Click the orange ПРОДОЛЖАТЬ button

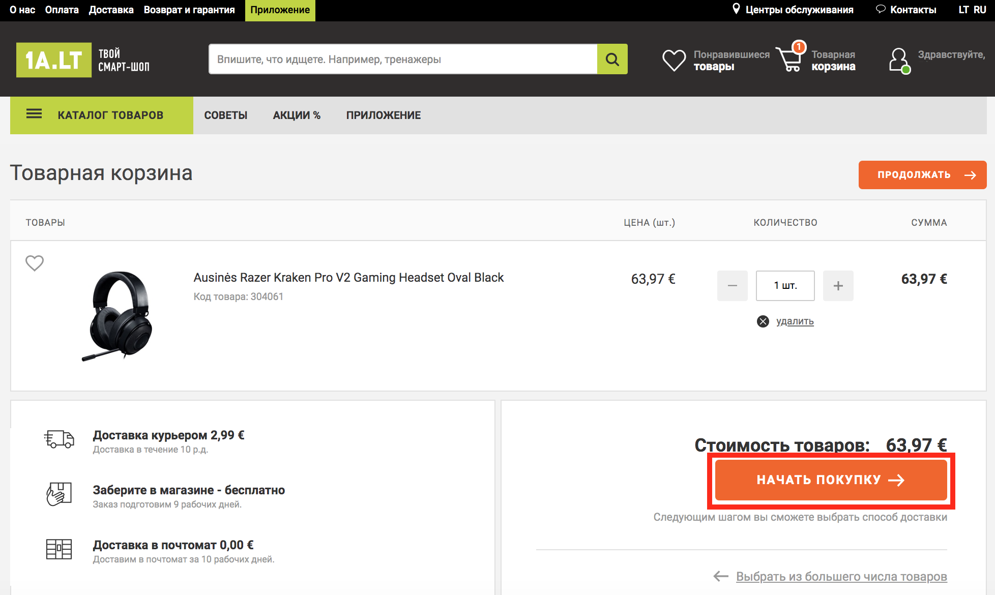[x=923, y=175]
